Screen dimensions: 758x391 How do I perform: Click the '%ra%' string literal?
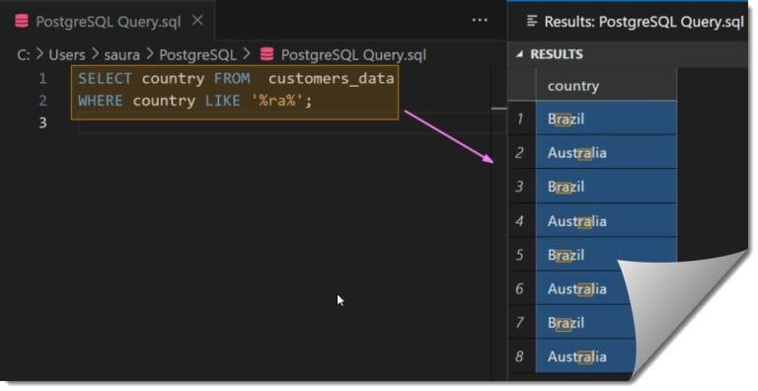click(x=277, y=101)
